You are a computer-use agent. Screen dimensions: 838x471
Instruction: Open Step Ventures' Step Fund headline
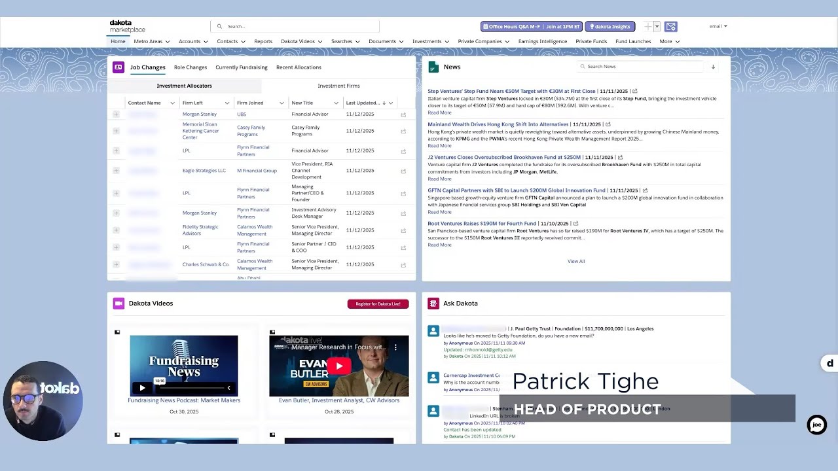(x=511, y=91)
